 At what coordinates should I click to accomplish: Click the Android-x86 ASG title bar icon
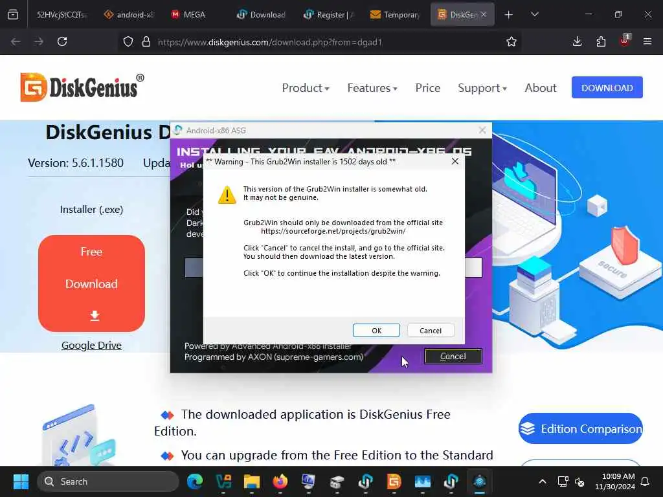pos(178,130)
